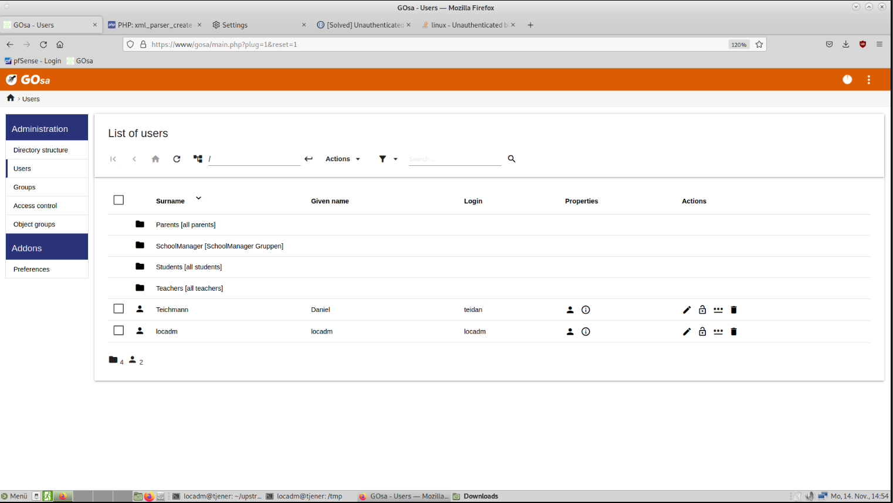Check the box for user locadm

click(x=119, y=330)
